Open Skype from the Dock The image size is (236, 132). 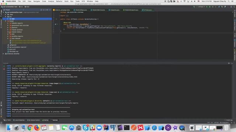86,128
